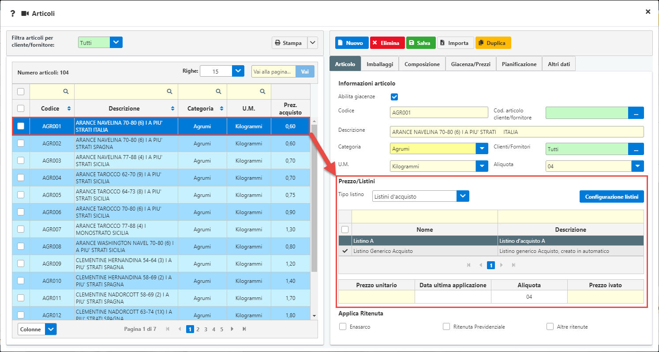Switch to the Imballaggi tab
This screenshot has width=659, height=352.
[x=380, y=64]
